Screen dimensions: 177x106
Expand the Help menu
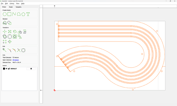tap(23, 4)
